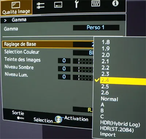
Task: Choose gamma 2.3 in the list
Action: pos(105,74)
